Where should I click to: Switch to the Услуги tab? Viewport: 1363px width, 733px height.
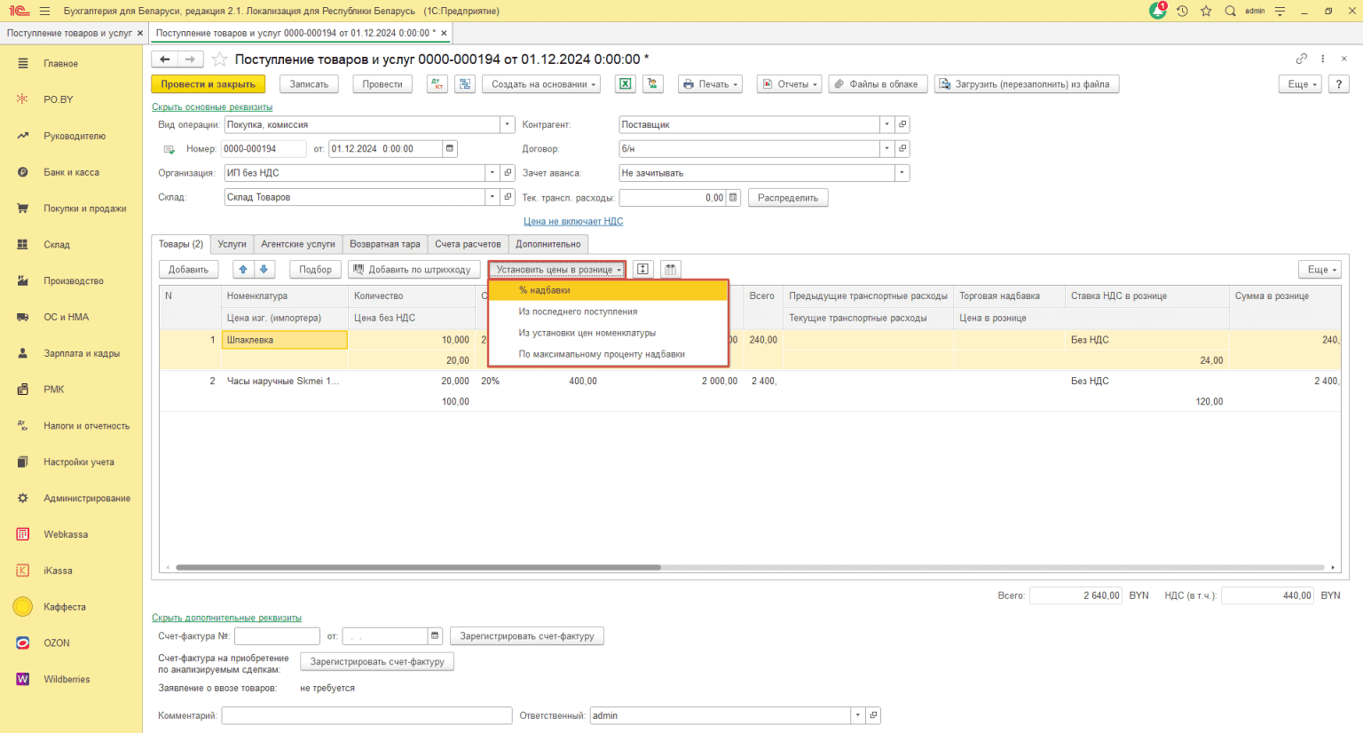tap(232, 244)
